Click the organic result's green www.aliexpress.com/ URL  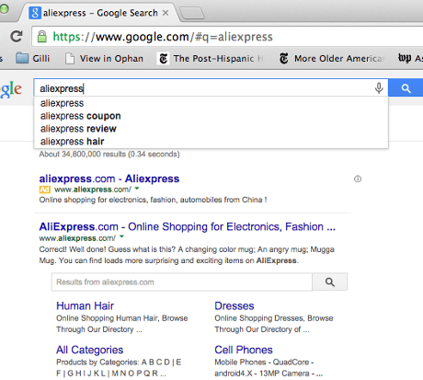click(77, 238)
